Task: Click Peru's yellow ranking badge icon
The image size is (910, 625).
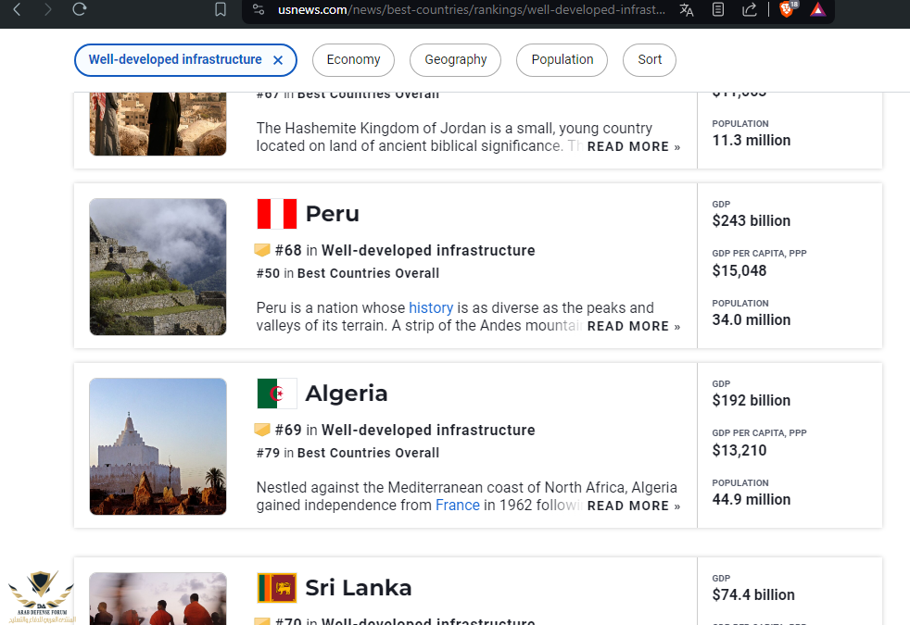Action: [262, 250]
